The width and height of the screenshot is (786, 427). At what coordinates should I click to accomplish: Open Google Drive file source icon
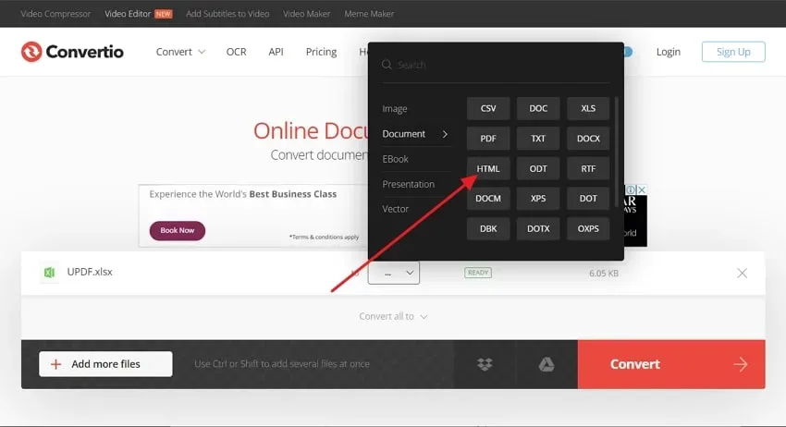coord(547,364)
